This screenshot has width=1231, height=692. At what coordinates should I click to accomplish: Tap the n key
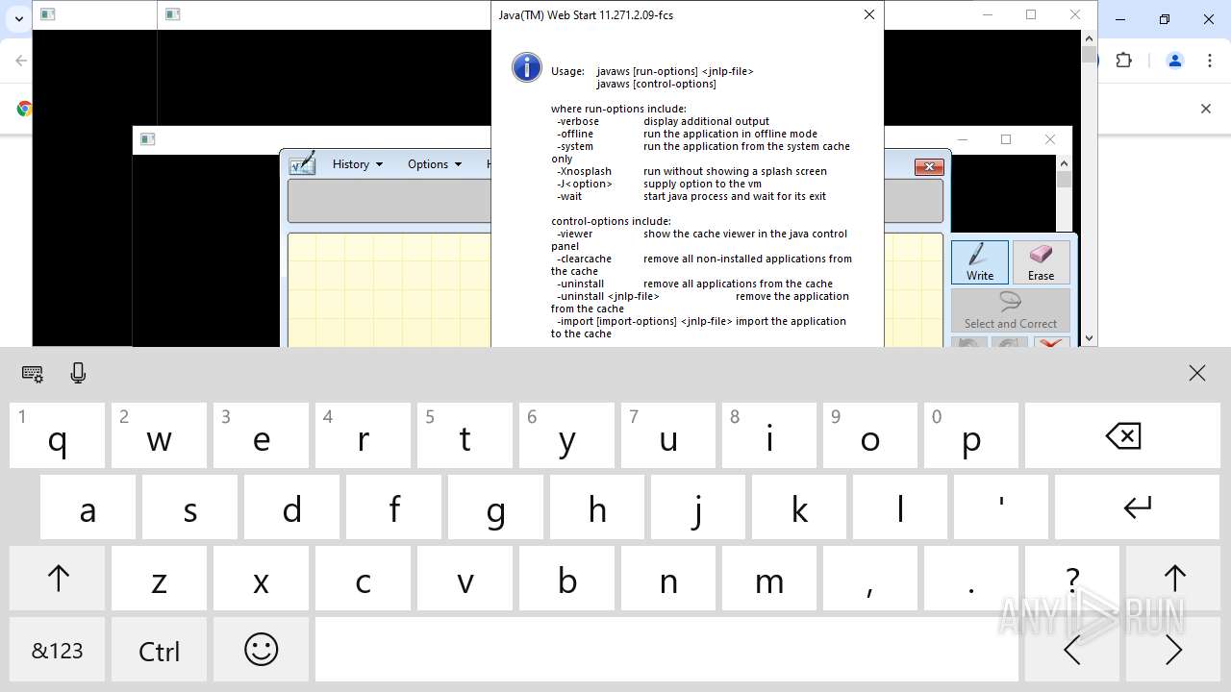668,579
